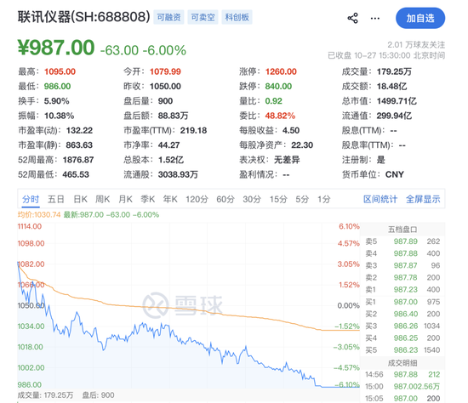
Task: Click the current price ¥987.00
Action: 56,48
